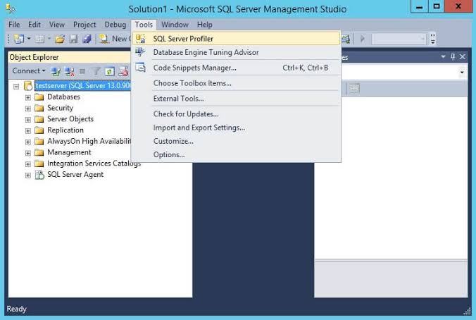Open the File menu

pyautogui.click(x=14, y=25)
